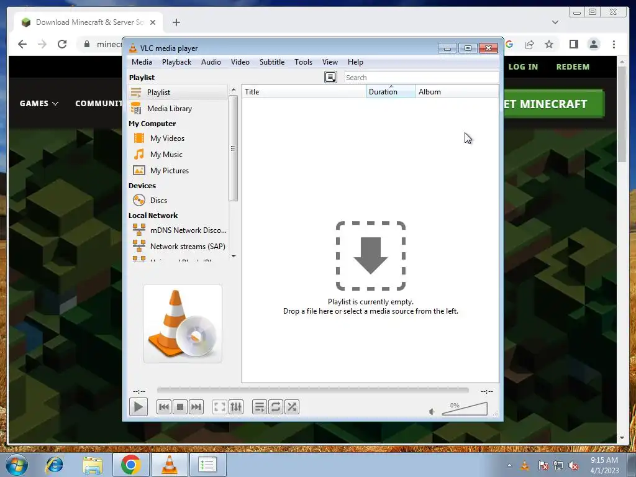Image resolution: width=636 pixels, height=477 pixels.
Task: Click the VLC cone album art thumbnail
Action: click(x=183, y=324)
